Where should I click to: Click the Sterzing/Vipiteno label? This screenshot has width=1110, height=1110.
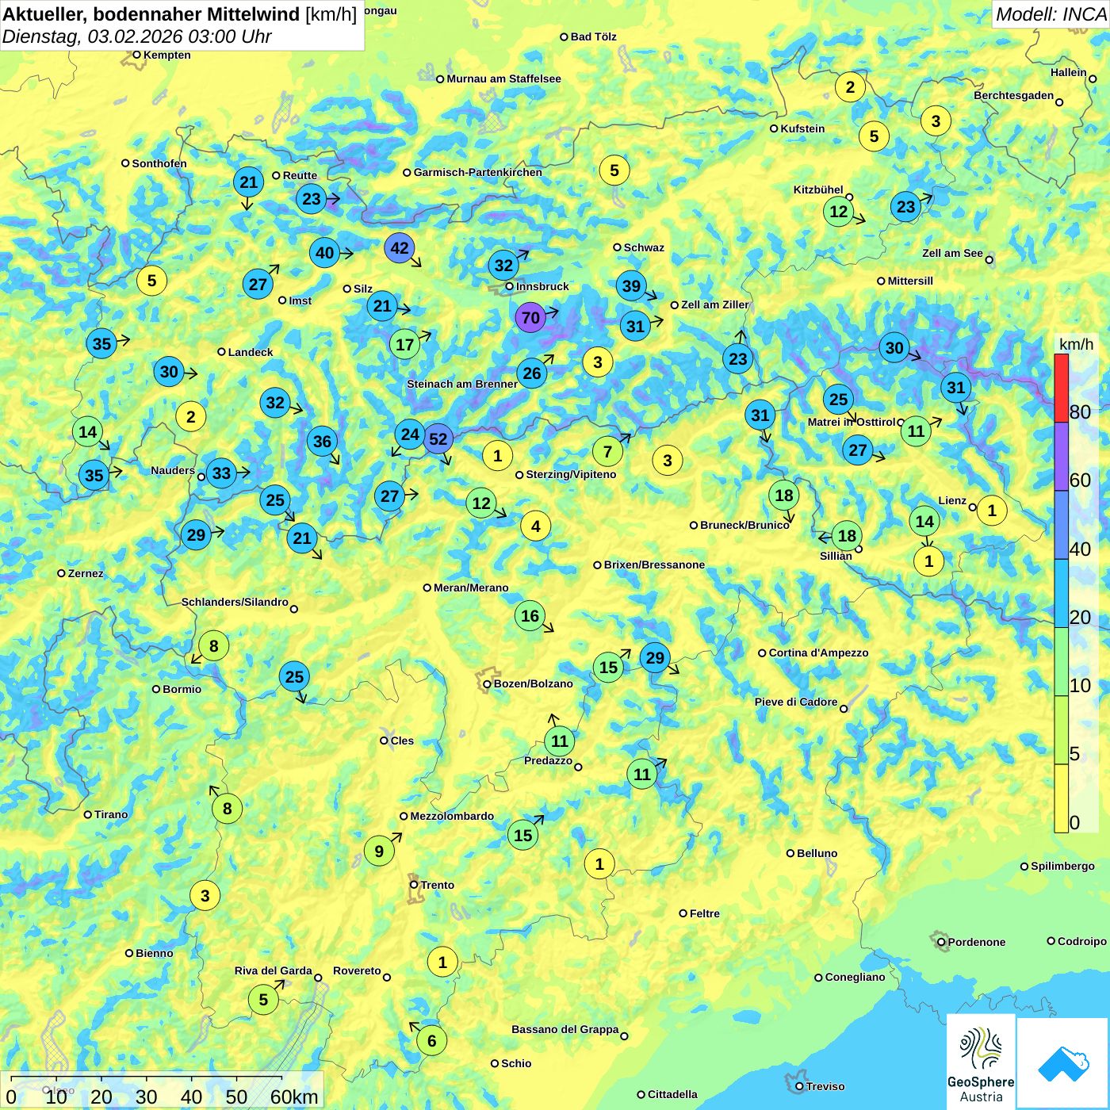click(x=571, y=474)
